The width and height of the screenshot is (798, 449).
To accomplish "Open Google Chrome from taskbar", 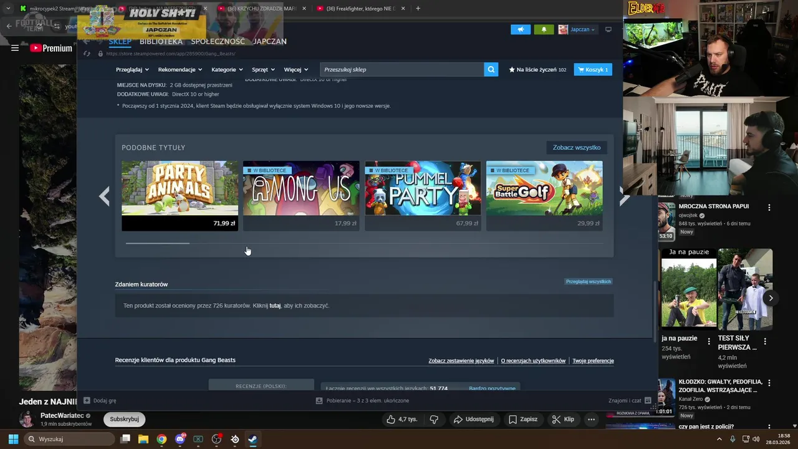I will (x=161, y=439).
